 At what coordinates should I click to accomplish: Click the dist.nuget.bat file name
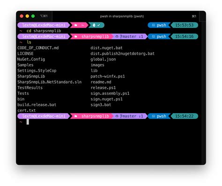click(106, 48)
